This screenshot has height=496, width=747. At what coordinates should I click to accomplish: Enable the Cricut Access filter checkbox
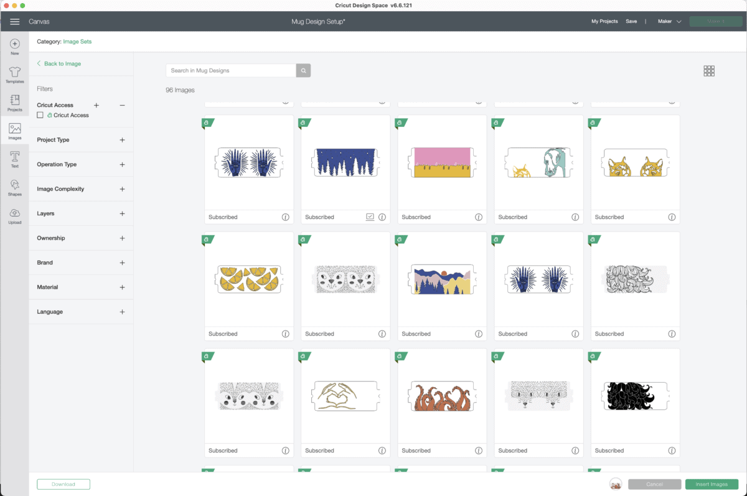(x=40, y=115)
